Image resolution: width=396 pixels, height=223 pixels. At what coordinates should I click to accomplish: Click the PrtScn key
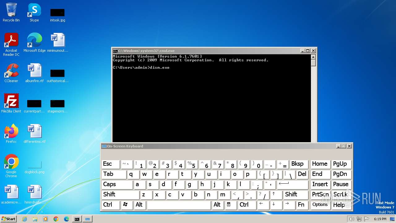point(321,195)
